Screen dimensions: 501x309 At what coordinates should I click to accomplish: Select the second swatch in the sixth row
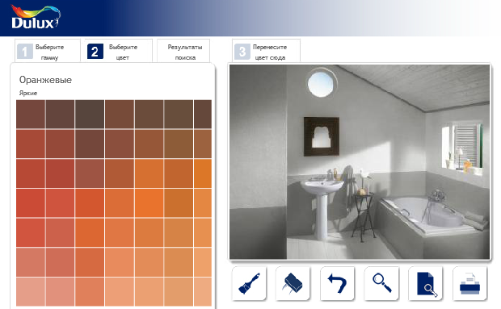pyautogui.click(x=60, y=262)
